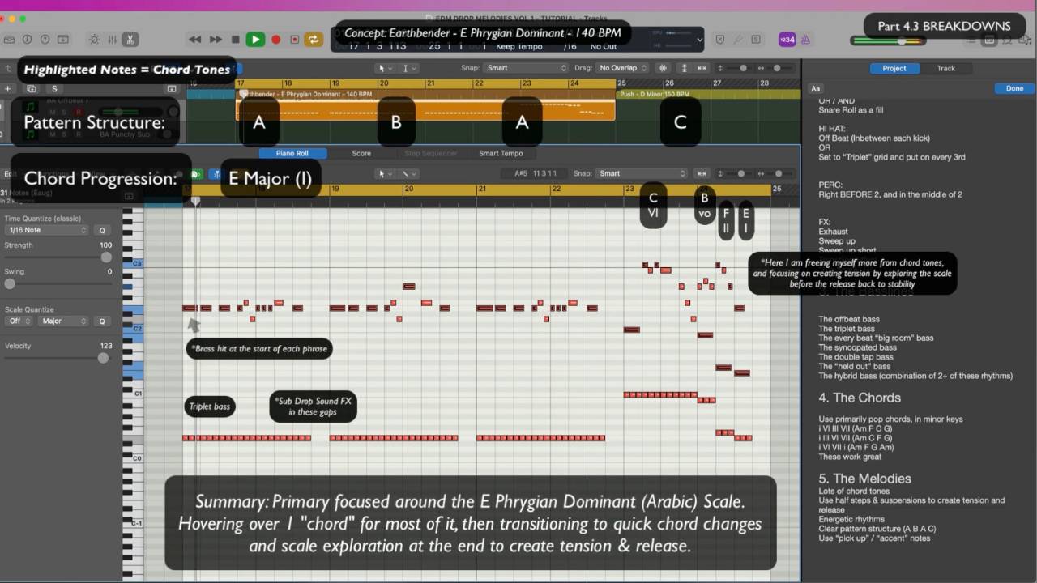
Task: Click the Scale Quantize Q button
Action: (102, 321)
